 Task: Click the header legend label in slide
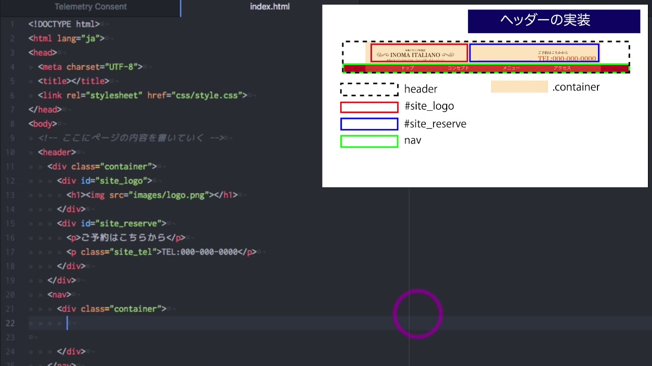click(421, 89)
